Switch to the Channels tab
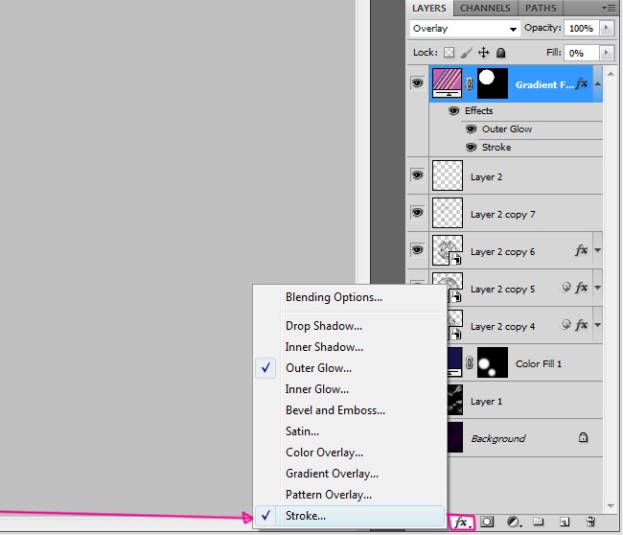 coord(485,9)
